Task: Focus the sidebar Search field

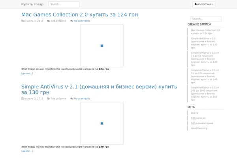Action: point(205,19)
